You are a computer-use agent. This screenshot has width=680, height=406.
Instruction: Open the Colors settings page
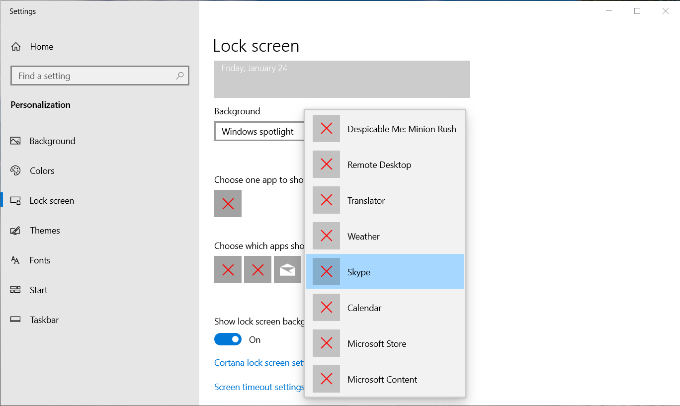pos(99,171)
